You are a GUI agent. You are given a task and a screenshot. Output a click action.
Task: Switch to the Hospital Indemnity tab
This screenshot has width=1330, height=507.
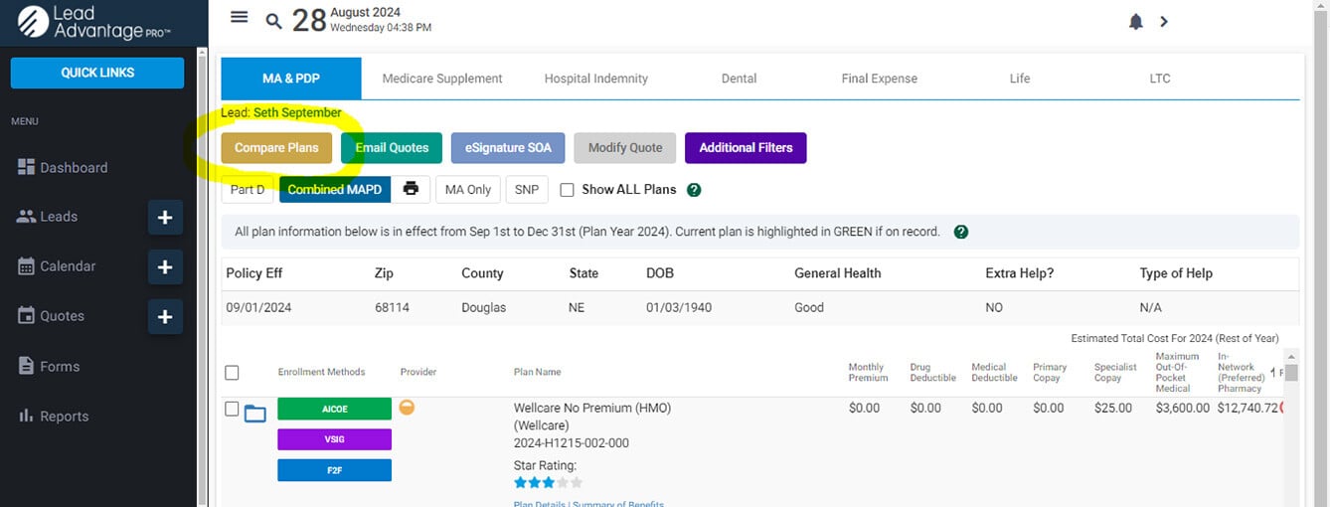(596, 79)
